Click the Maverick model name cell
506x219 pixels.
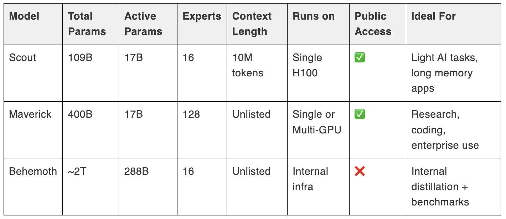coord(33,130)
